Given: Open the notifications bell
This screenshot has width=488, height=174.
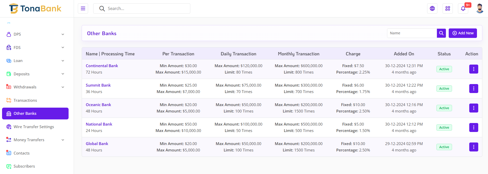Looking at the screenshot, I should [x=463, y=8].
